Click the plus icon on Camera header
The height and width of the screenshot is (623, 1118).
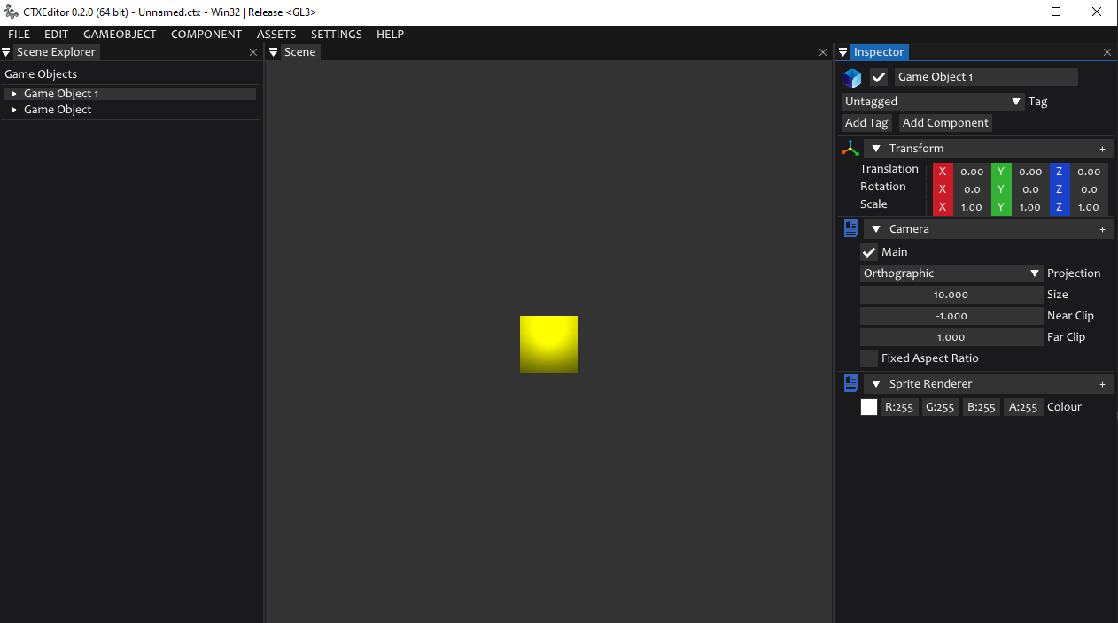coord(1102,229)
